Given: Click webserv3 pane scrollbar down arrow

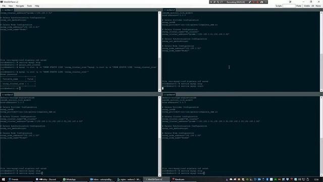Looking at the screenshot, I should pyautogui.click(x=159, y=175).
